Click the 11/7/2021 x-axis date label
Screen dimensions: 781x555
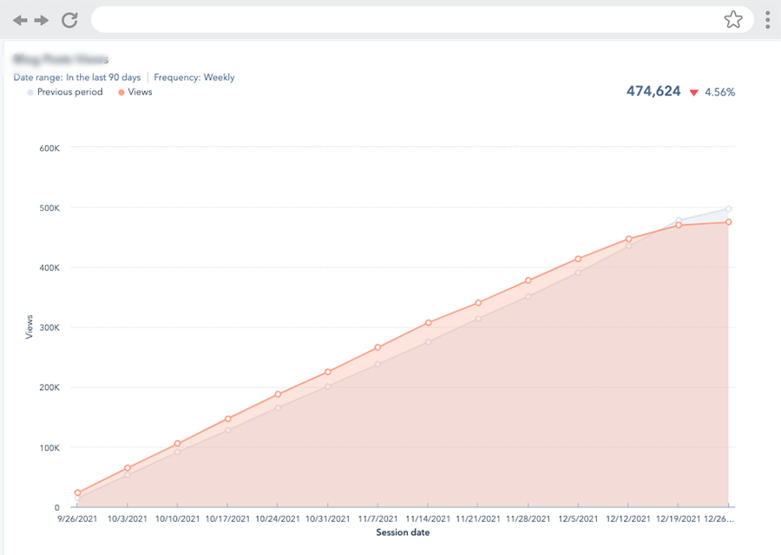(x=377, y=519)
